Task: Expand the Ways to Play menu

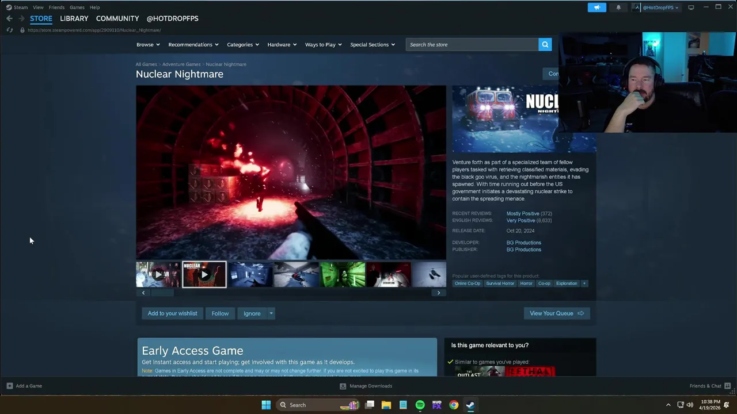Action: coord(323,44)
